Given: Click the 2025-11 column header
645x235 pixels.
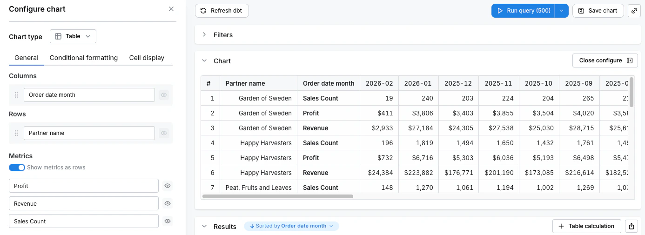Looking at the screenshot, I should (498, 83).
